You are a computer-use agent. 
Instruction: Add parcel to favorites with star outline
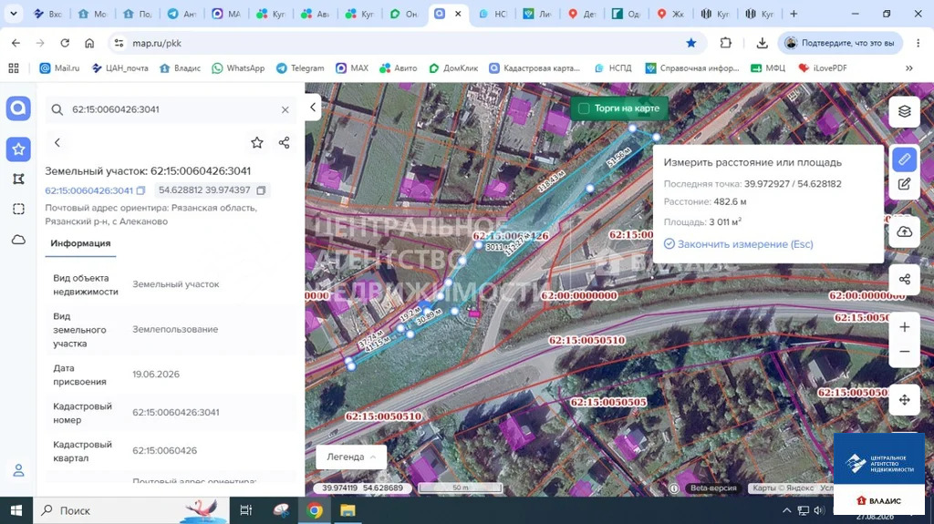tap(256, 142)
